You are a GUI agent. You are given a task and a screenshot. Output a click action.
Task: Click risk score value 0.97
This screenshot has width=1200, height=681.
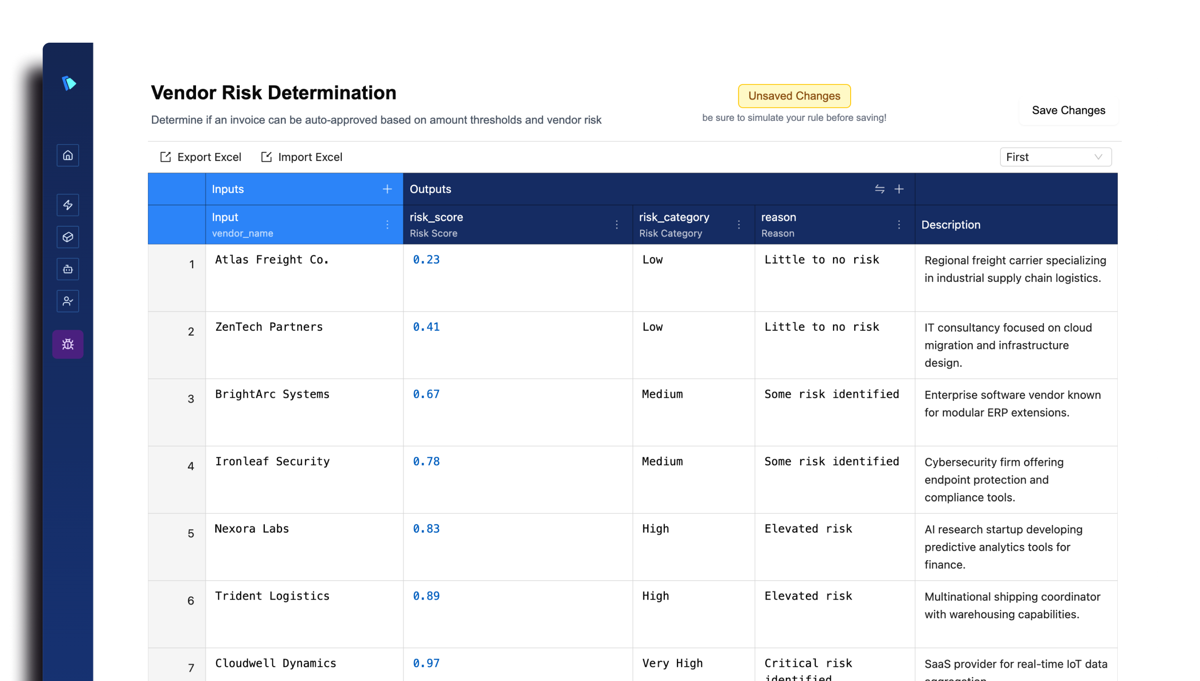point(426,664)
